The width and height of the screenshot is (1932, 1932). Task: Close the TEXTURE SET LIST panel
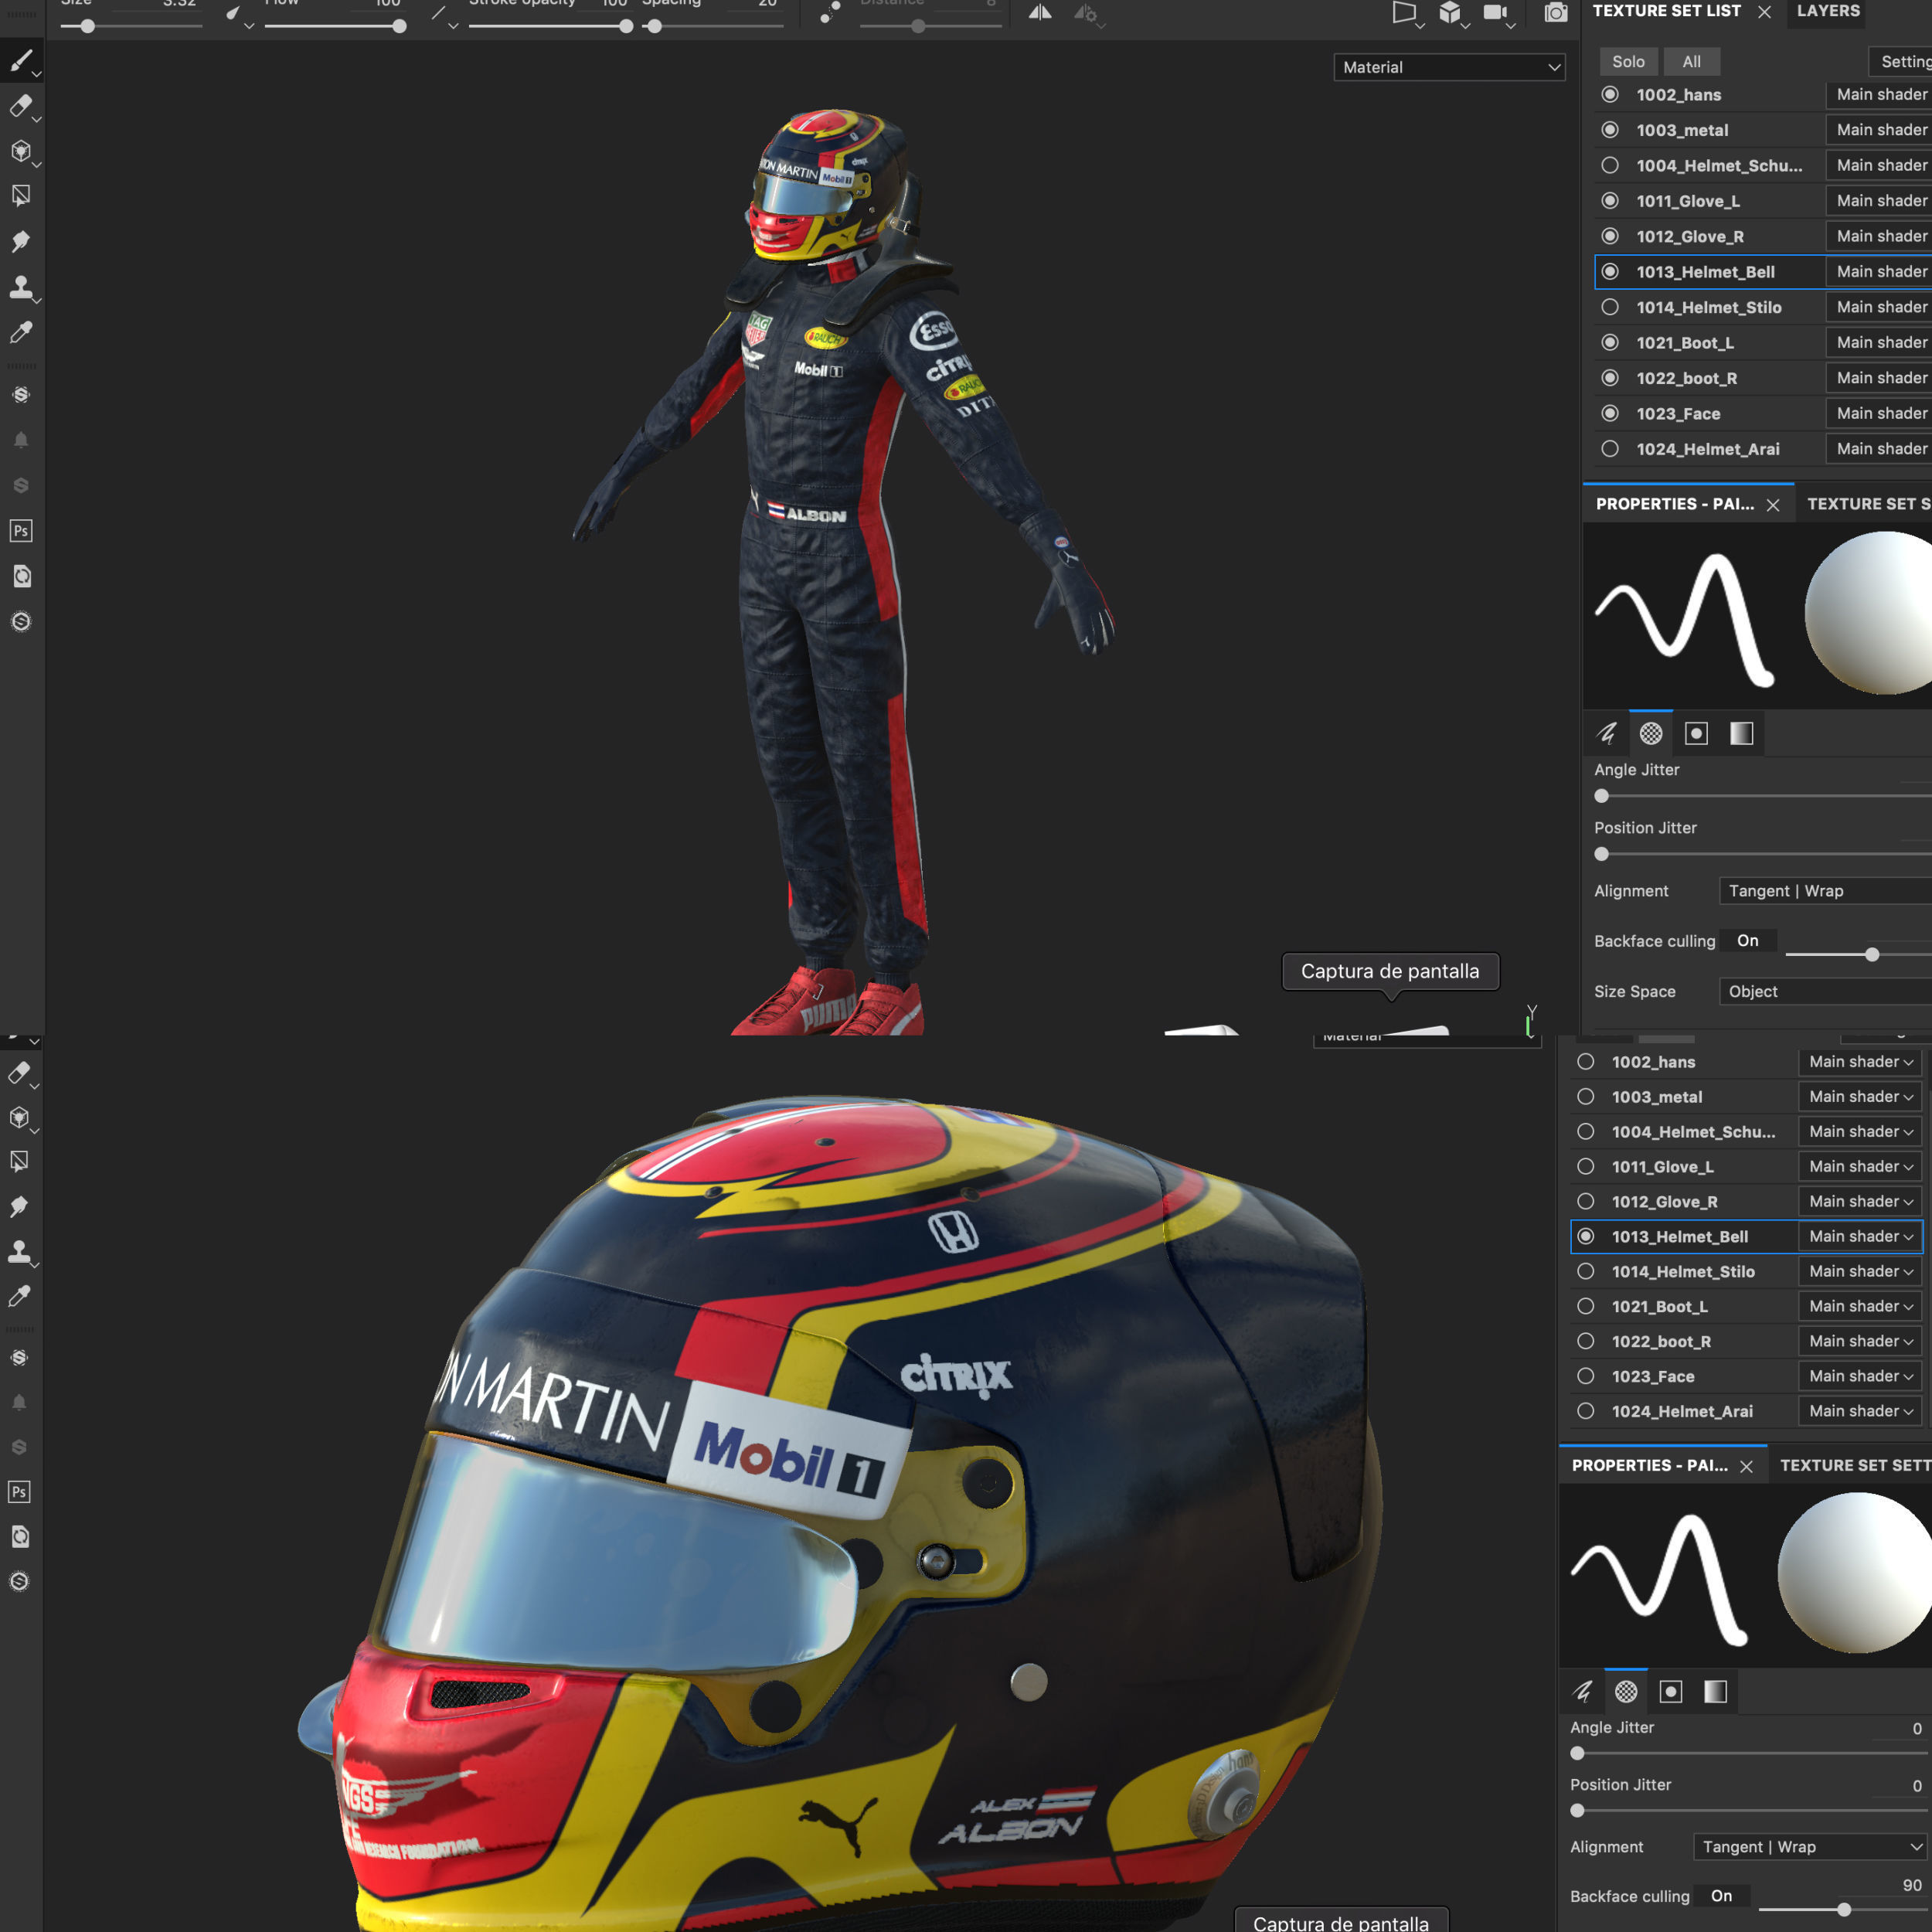click(1764, 12)
